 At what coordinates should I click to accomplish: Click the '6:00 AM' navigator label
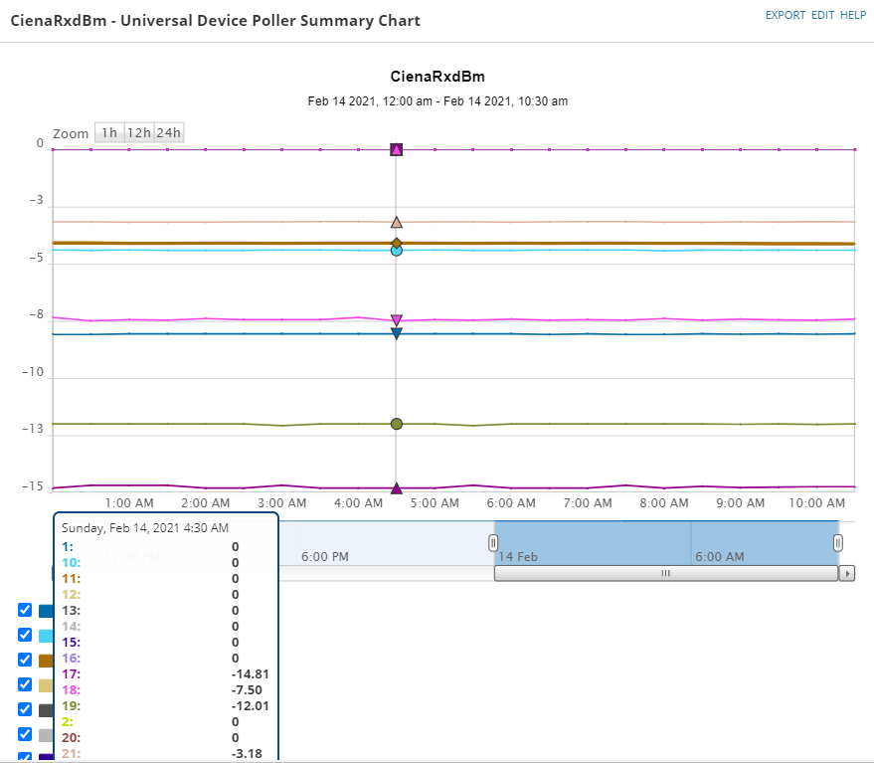click(x=720, y=557)
